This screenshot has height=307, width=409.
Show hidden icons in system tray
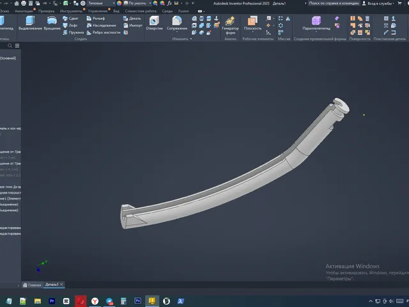point(371,301)
